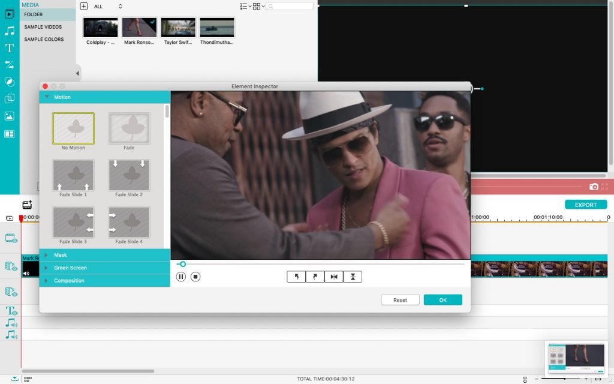Take a snapshot with the camera icon
Image resolution: width=614 pixels, height=384 pixels.
pyautogui.click(x=594, y=187)
